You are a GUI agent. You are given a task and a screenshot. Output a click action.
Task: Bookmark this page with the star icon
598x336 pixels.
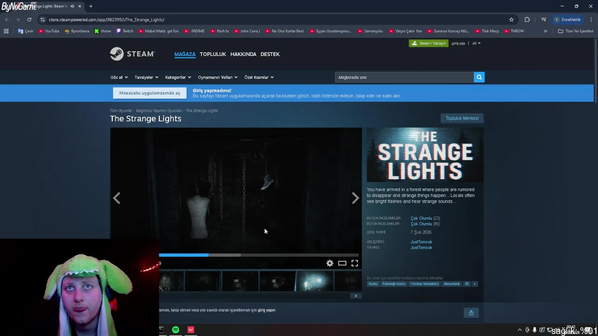[511, 20]
